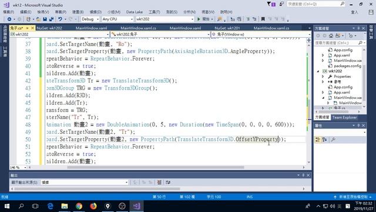Click the editor's horizontal scrollbar thumb

(155, 167)
